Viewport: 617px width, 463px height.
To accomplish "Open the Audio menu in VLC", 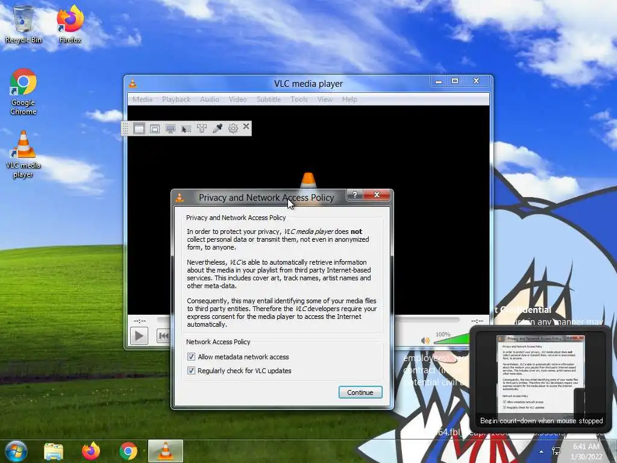I will click(209, 99).
